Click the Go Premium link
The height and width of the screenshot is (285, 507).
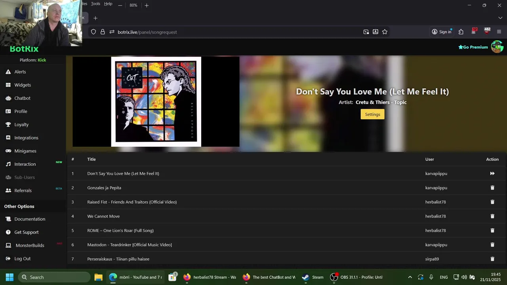tap(473, 47)
